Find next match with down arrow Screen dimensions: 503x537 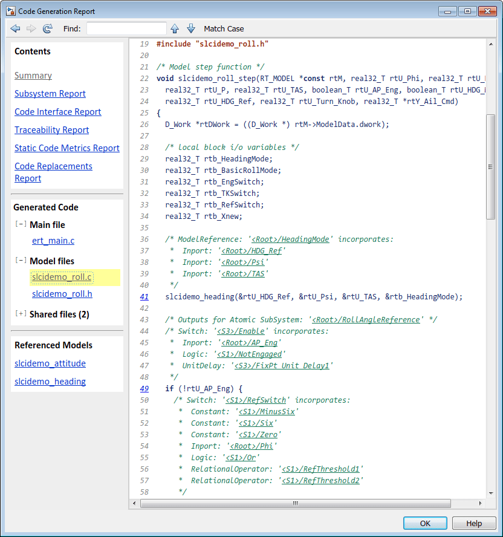(x=191, y=28)
